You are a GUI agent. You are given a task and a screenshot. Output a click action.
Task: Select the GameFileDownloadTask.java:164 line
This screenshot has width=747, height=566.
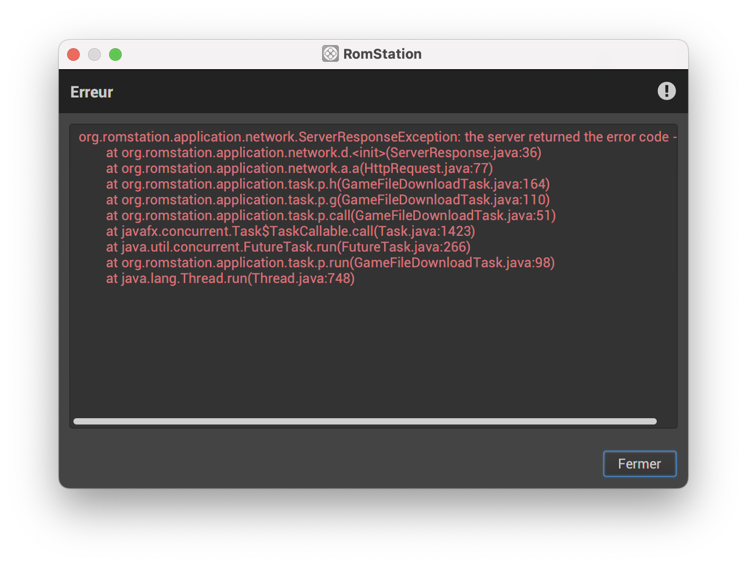point(327,184)
